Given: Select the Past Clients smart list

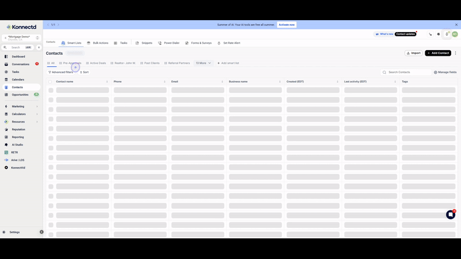Looking at the screenshot, I should [150, 63].
